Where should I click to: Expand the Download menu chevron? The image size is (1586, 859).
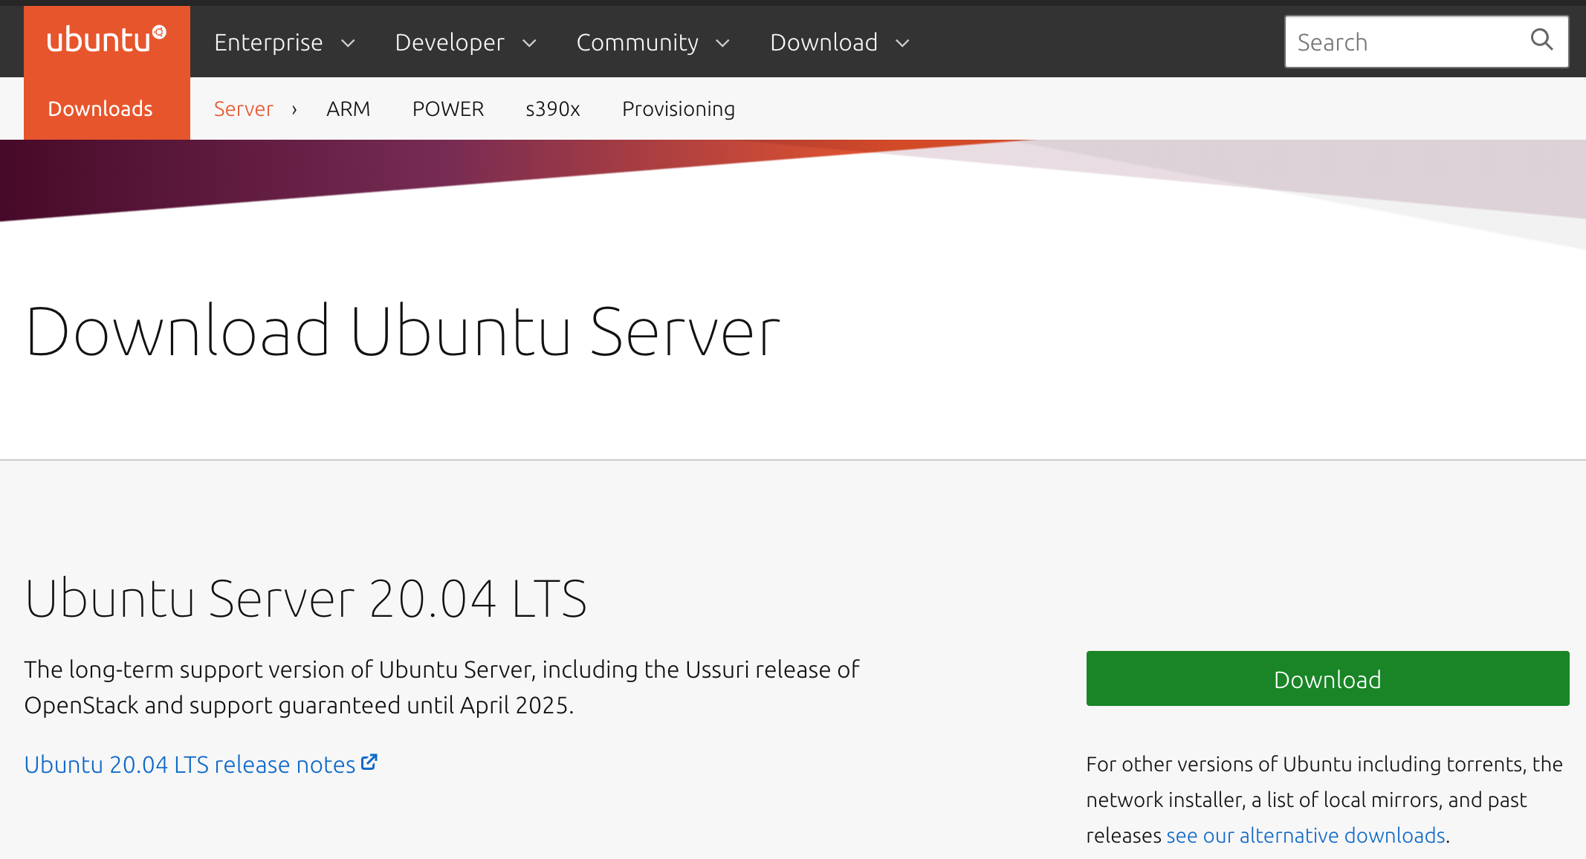click(902, 43)
